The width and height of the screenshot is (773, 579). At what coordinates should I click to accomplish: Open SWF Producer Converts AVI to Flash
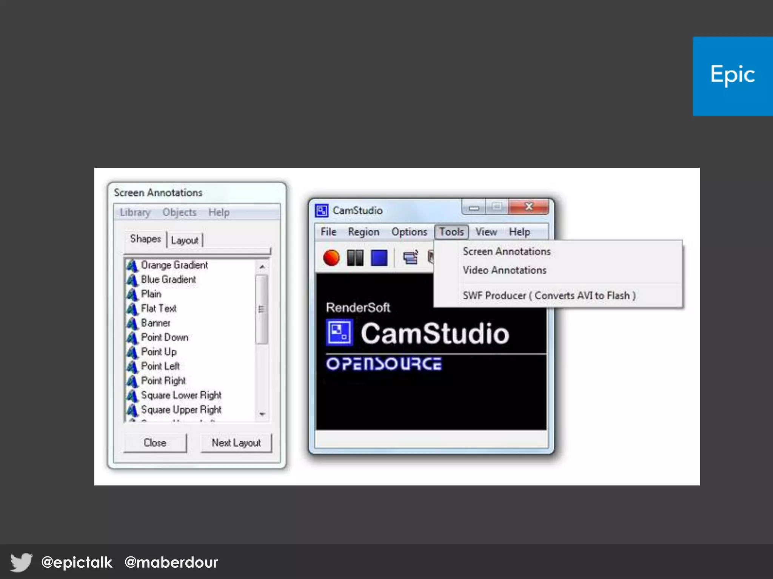click(549, 296)
